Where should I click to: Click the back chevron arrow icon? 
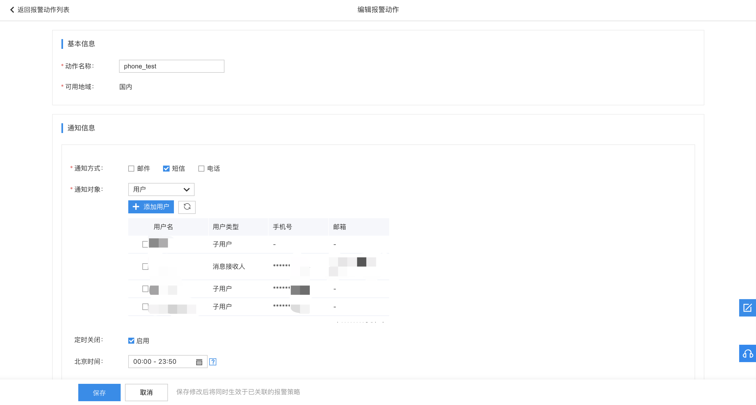click(x=12, y=10)
